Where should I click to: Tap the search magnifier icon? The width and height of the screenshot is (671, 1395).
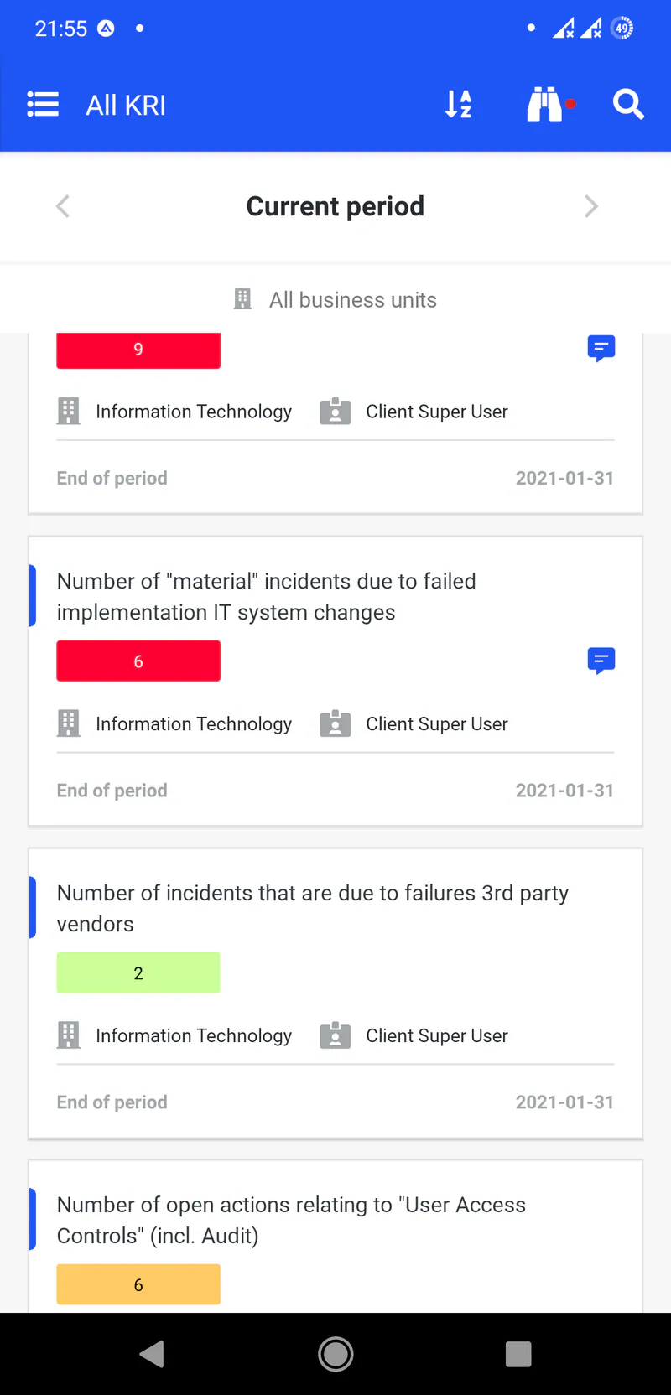(x=628, y=105)
